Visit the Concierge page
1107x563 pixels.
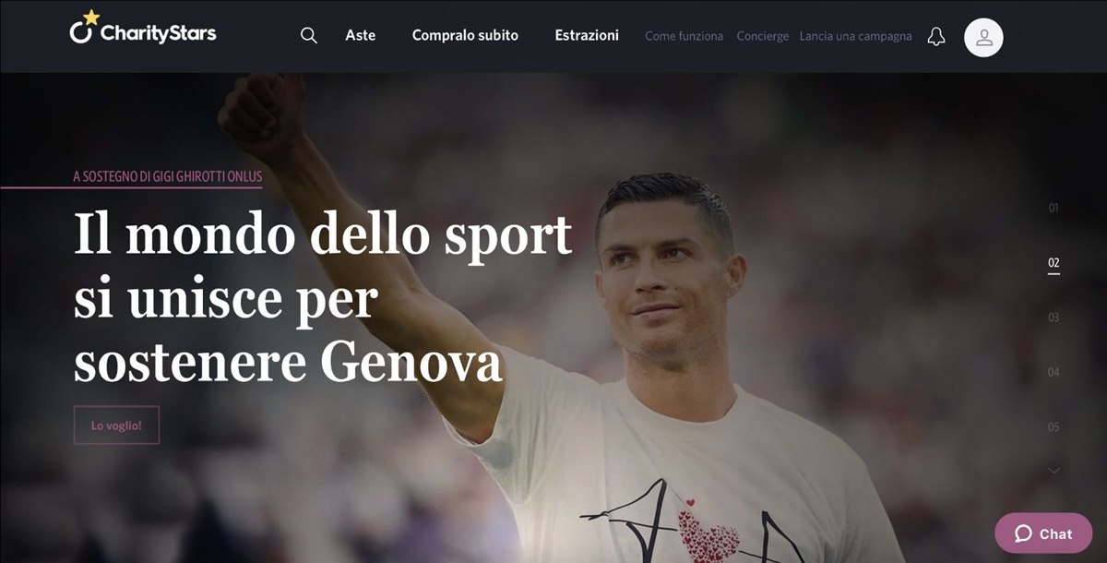(x=763, y=36)
